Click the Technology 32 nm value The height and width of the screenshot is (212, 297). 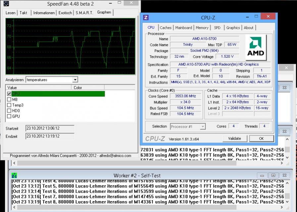point(179,56)
